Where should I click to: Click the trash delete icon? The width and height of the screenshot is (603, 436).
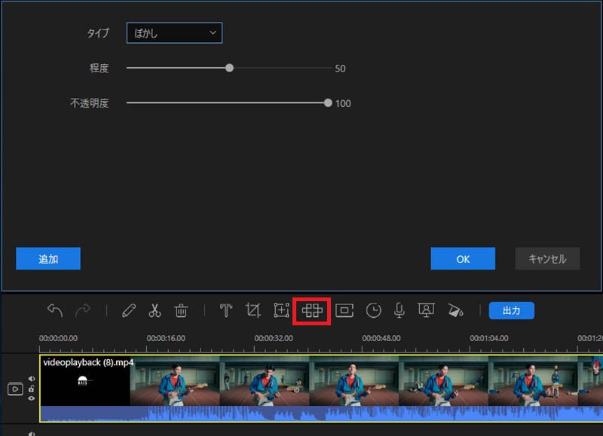pos(181,310)
